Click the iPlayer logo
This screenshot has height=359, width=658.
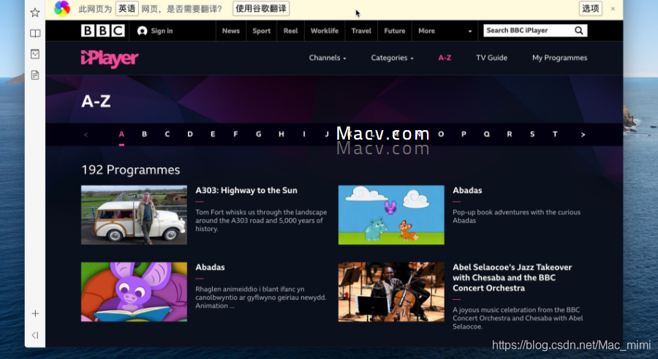110,58
